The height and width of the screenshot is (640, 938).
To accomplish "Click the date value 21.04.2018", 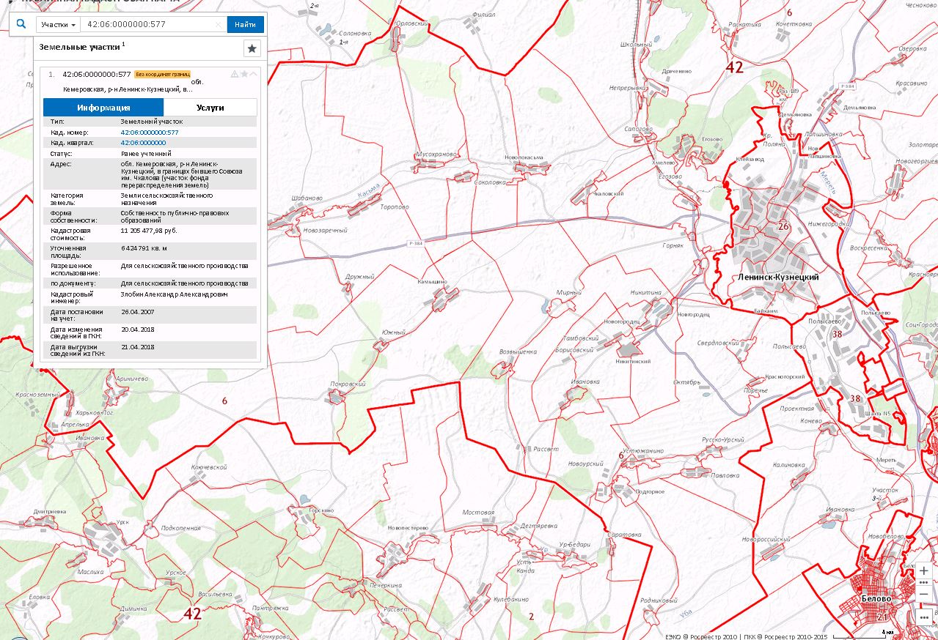I will click(137, 347).
